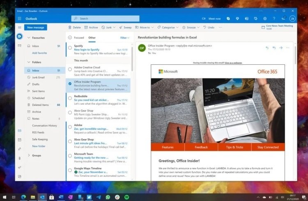Switch to the Other tab

(x=92, y=37)
